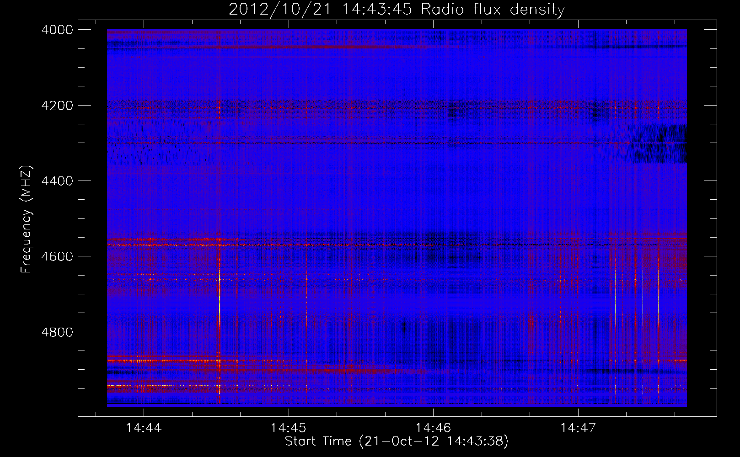740x457 pixels.
Task: Click the "Frequency (MHZ)" axis label
Action: (x=27, y=219)
